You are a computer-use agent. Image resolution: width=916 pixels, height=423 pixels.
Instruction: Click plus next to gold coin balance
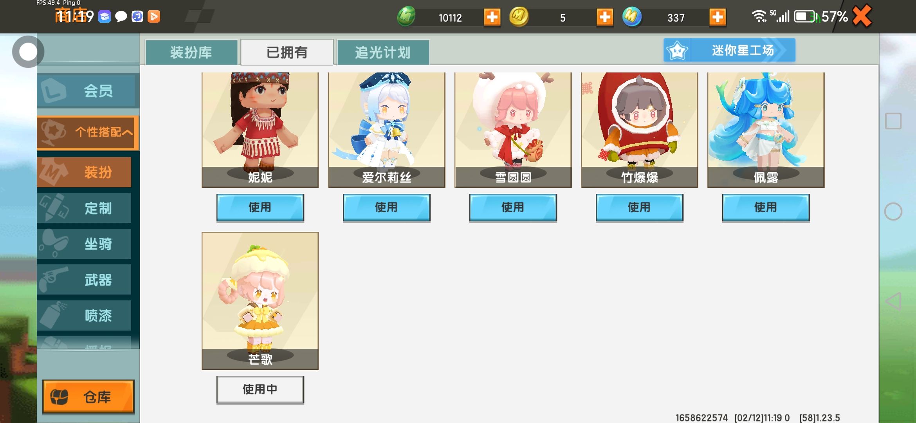[x=605, y=17]
